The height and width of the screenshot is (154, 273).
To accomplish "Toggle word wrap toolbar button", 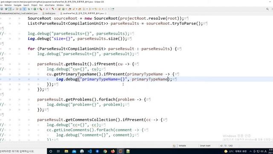I will [x=17, y=9].
